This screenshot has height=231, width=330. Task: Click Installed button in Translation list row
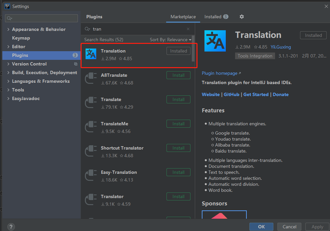(178, 51)
